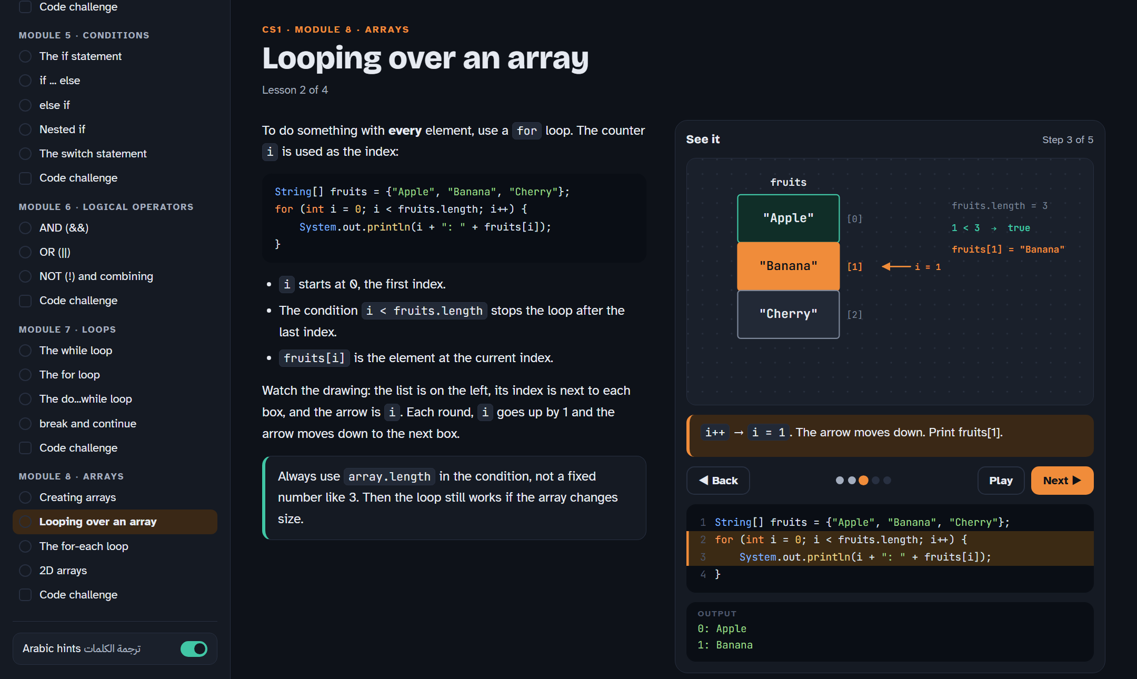Click "fruits.length = 3" annotation
Screen dimensions: 1137x679
tap(999, 206)
